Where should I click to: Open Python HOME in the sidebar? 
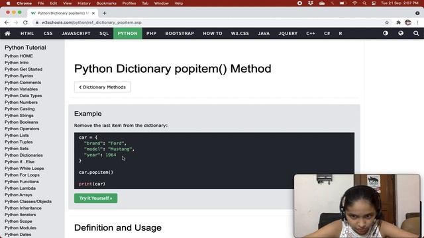[19, 56]
